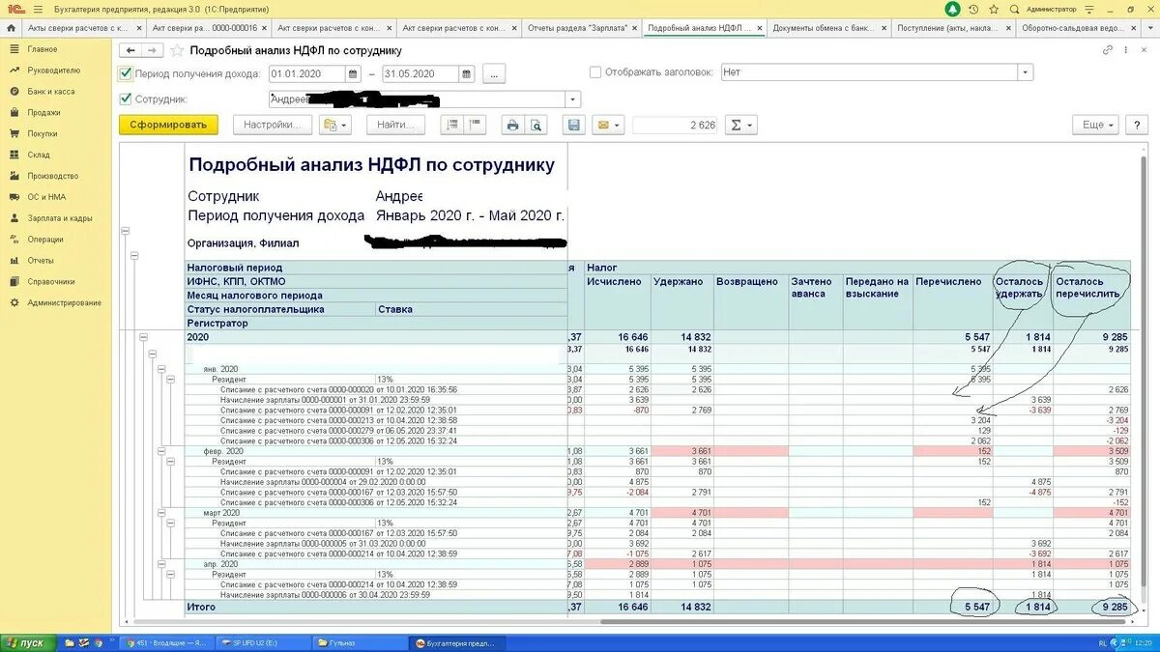Collapse Резидент row under янв. 2020
The image size is (1160, 652).
pos(171,380)
